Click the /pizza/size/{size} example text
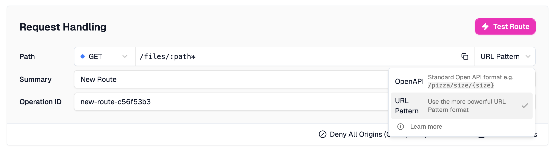Viewport: 554px width, 151px height. tap(461, 85)
